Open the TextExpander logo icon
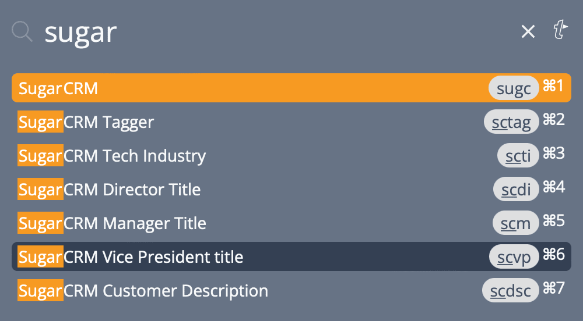 pyautogui.click(x=560, y=30)
